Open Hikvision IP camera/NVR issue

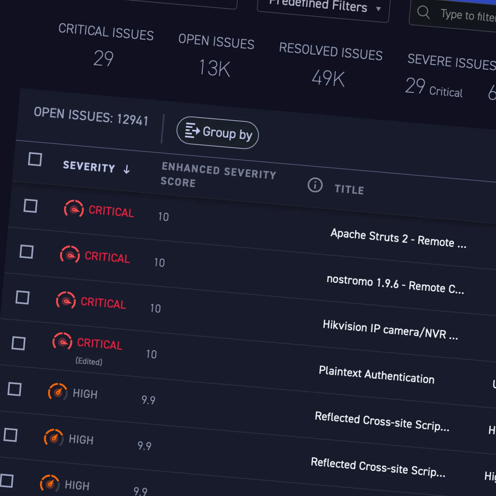click(391, 330)
